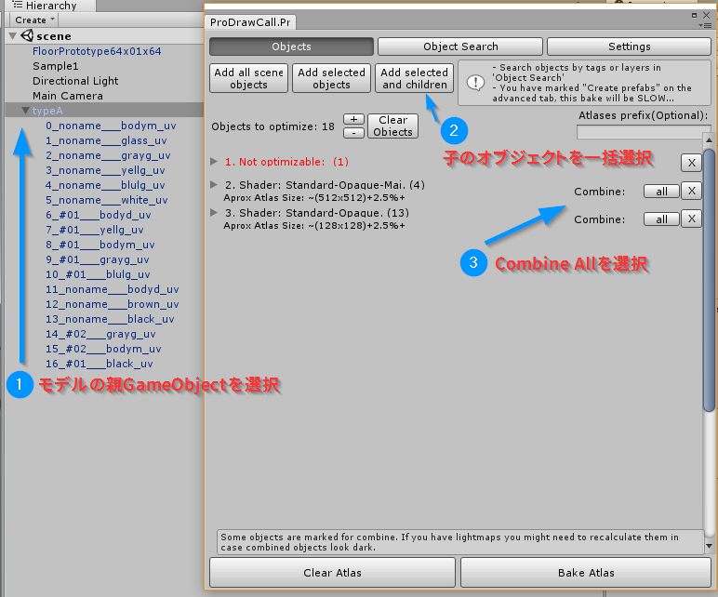Screen dimensions: 718x597
Task: Remove the Standard-Opaque-Mai shader group with X
Action: 691,191
